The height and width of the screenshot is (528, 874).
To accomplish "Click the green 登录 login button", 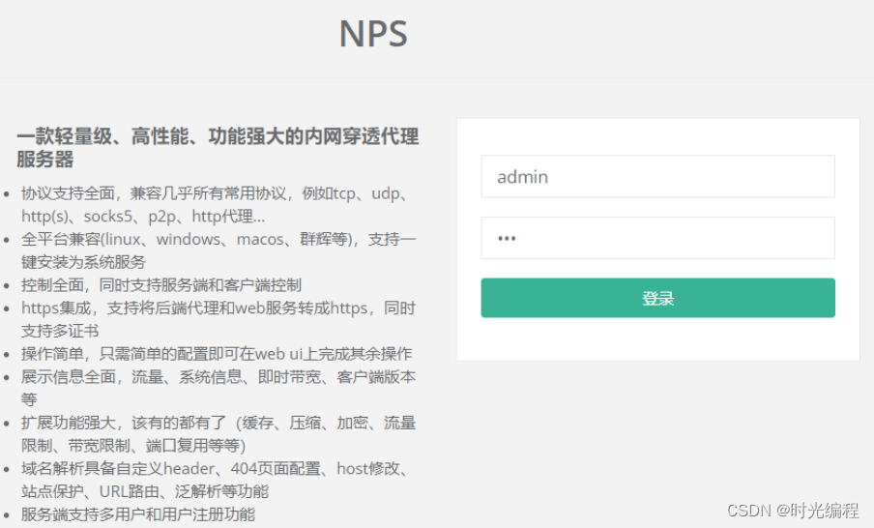I will pyautogui.click(x=657, y=298).
